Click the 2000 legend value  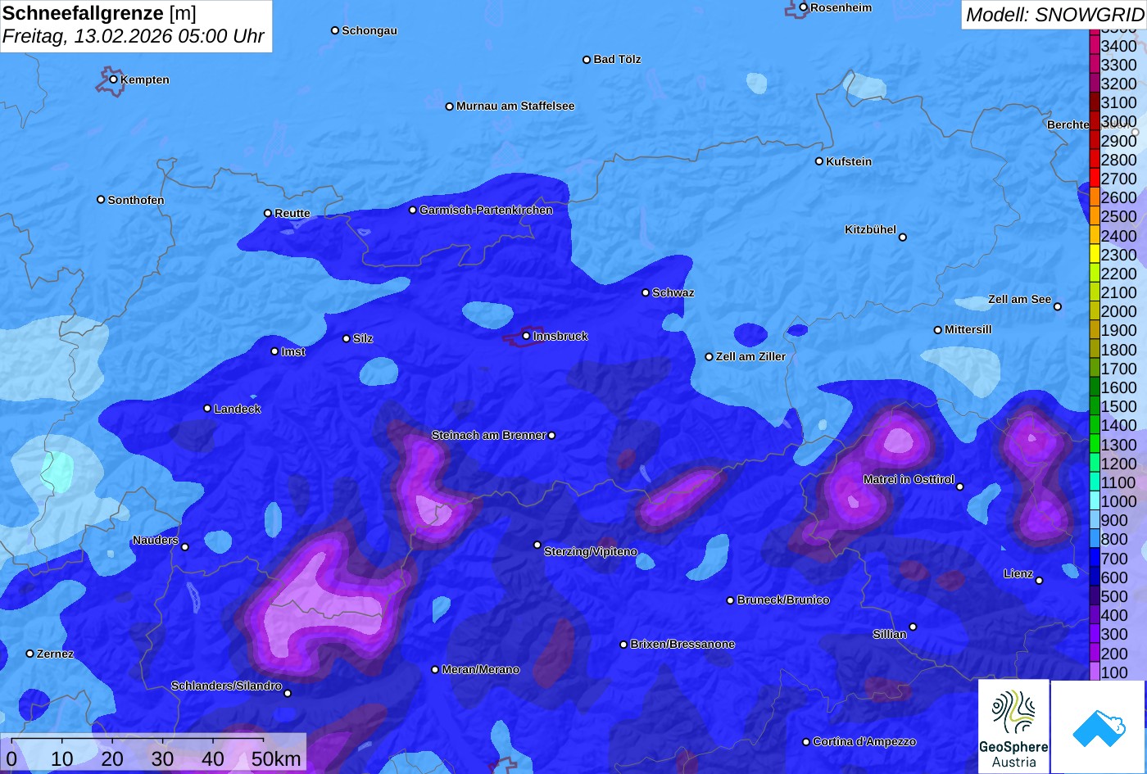click(x=1119, y=311)
